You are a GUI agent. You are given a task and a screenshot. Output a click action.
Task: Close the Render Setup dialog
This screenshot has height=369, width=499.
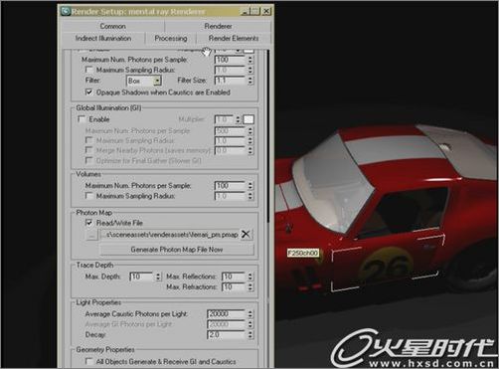(266, 12)
